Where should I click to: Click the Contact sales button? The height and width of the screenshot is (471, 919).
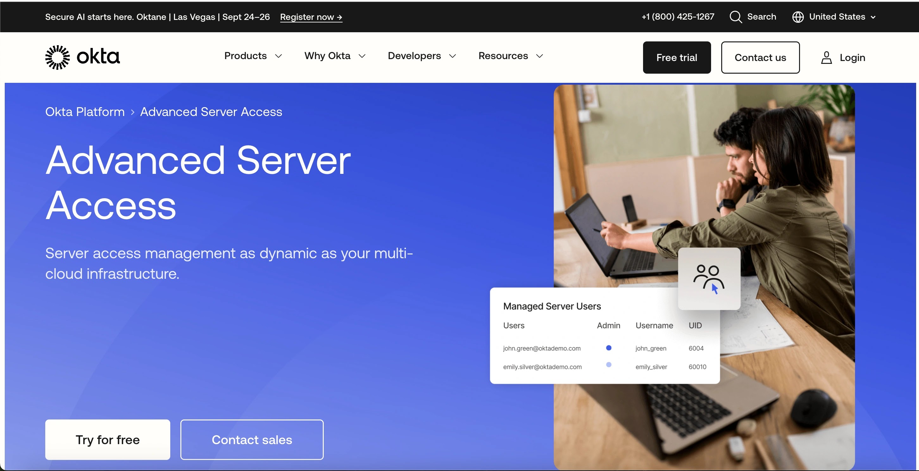click(252, 439)
